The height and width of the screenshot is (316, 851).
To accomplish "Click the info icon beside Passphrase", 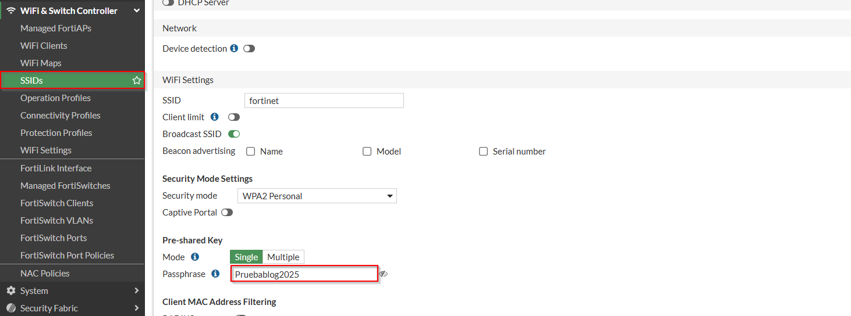I will coord(215,274).
